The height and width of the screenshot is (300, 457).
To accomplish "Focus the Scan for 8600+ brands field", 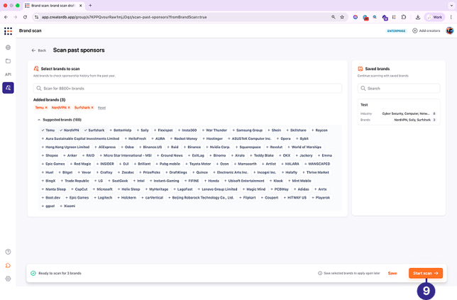I will [188, 89].
